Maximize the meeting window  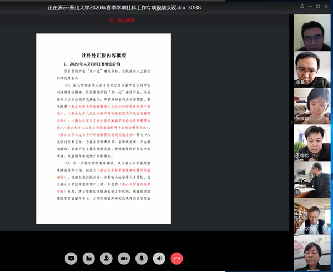[318, 7]
